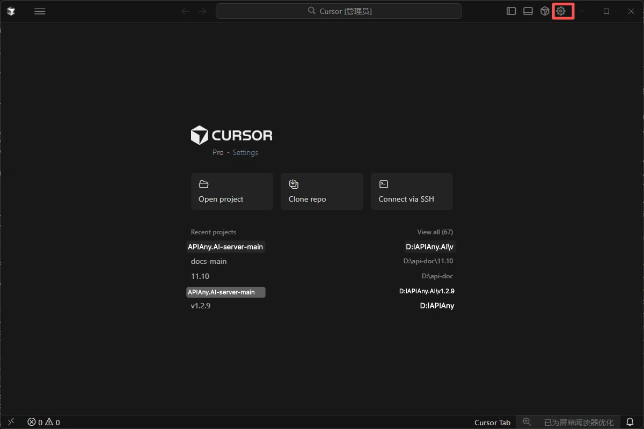Viewport: 644px width, 429px height.
Task: Go forward with the right arrow
Action: coord(202,11)
